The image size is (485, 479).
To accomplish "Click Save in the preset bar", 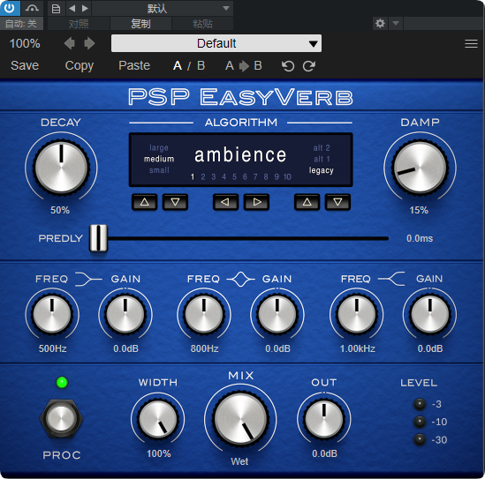I will 25,65.
